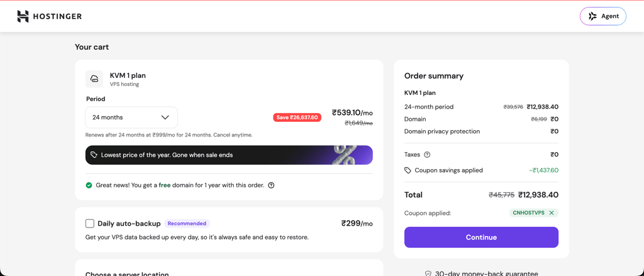Click the Save ₹26,637.60 badge
The height and width of the screenshot is (276, 644).
coord(297,118)
